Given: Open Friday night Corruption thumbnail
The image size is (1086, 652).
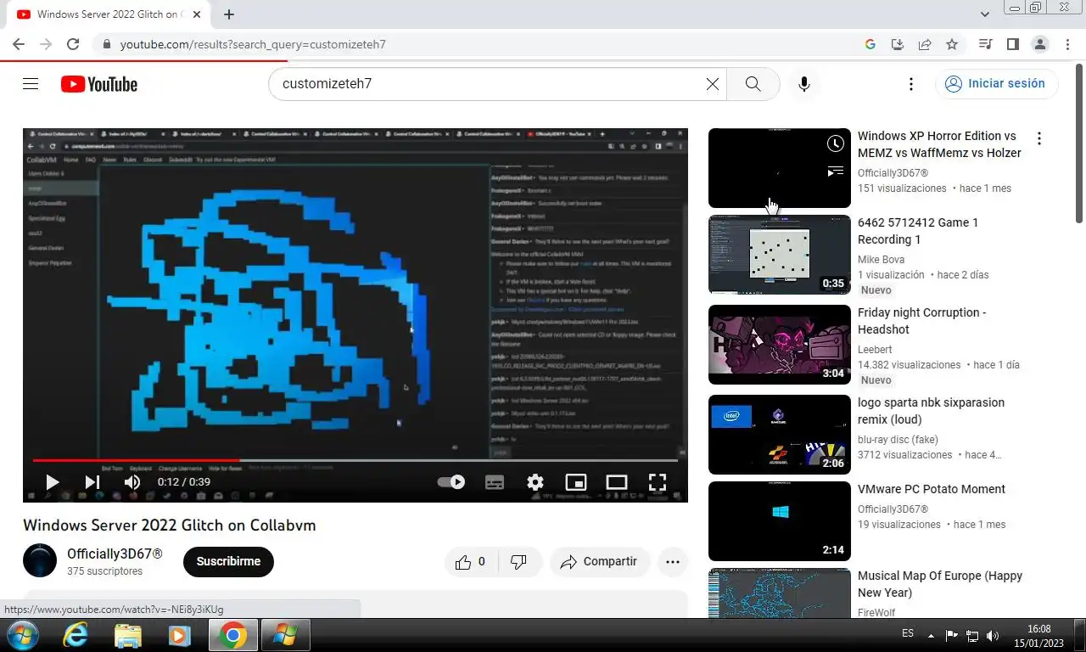Looking at the screenshot, I should click(779, 345).
